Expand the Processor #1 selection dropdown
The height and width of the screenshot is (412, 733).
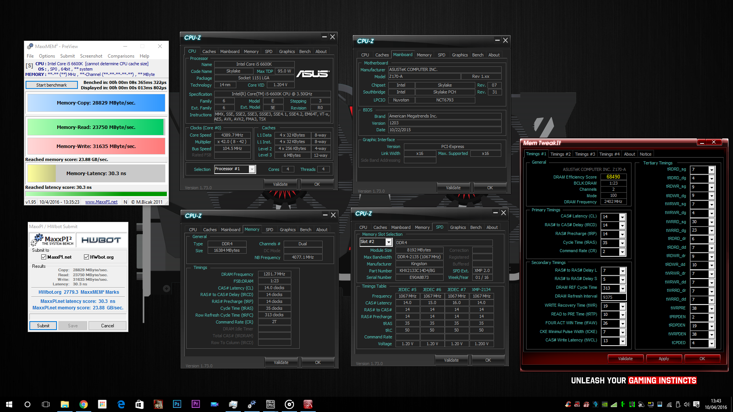tap(252, 169)
